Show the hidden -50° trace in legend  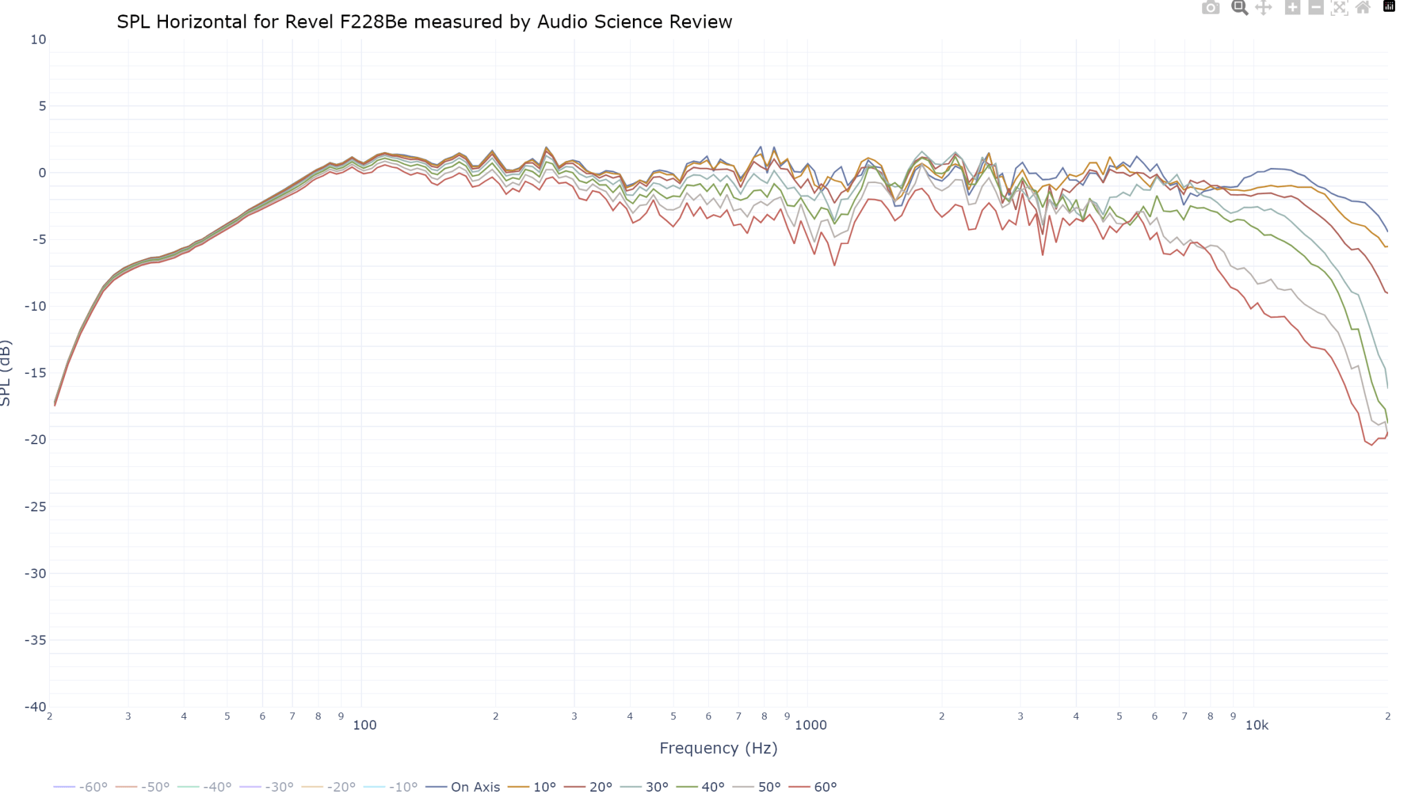point(142,787)
